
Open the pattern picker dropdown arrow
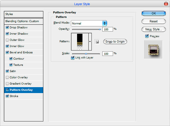[x=90, y=42]
